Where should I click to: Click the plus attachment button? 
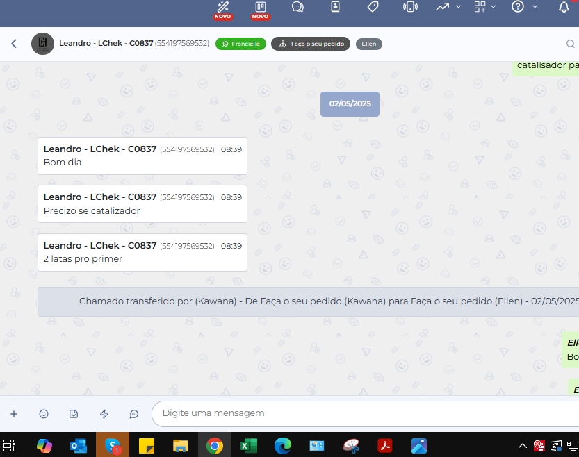click(x=14, y=414)
